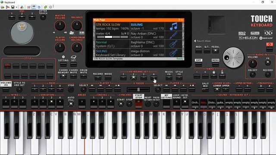Toggle the After Touch button

[43, 17]
